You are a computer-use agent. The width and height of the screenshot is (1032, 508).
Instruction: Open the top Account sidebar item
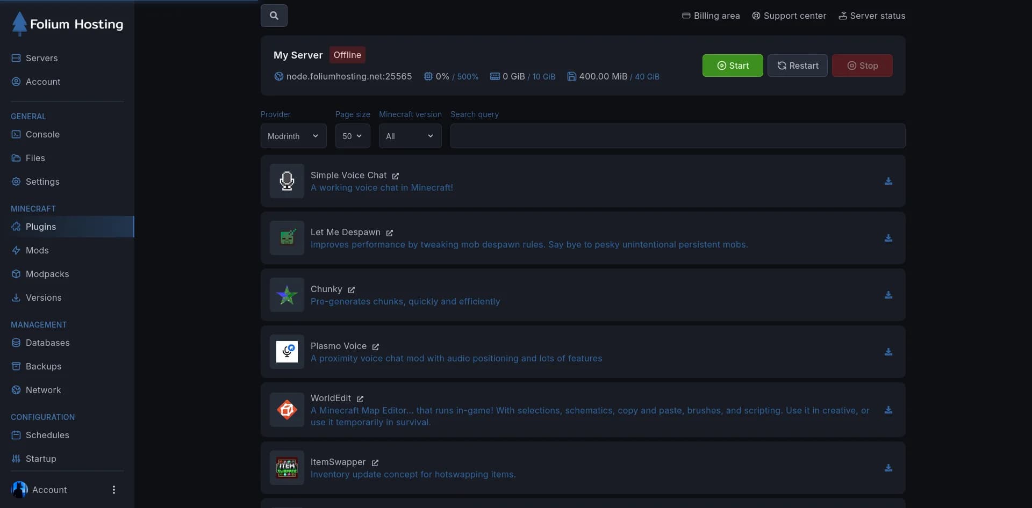pyautogui.click(x=67, y=82)
